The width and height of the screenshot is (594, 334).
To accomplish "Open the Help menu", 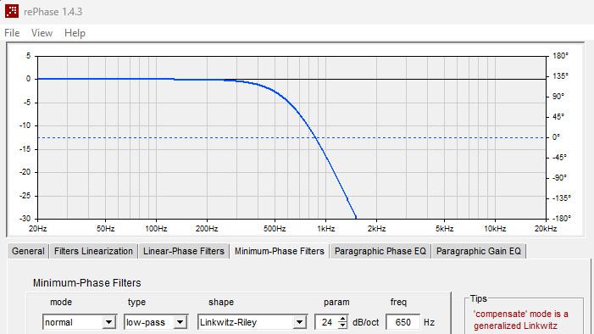I will (x=75, y=33).
